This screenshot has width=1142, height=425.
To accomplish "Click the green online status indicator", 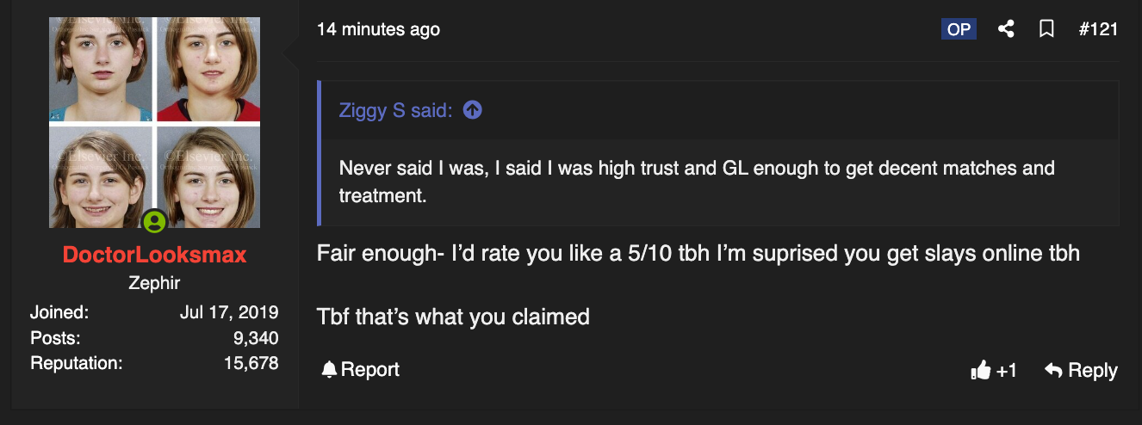I will 155,222.
